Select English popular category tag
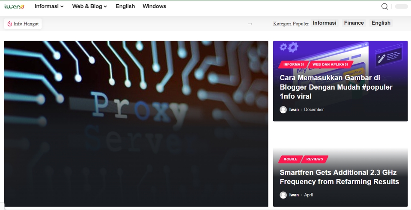The image size is (411, 210). point(381,23)
